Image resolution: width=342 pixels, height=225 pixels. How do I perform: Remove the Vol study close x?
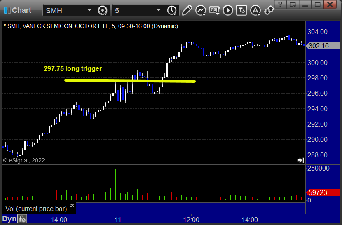(73, 205)
